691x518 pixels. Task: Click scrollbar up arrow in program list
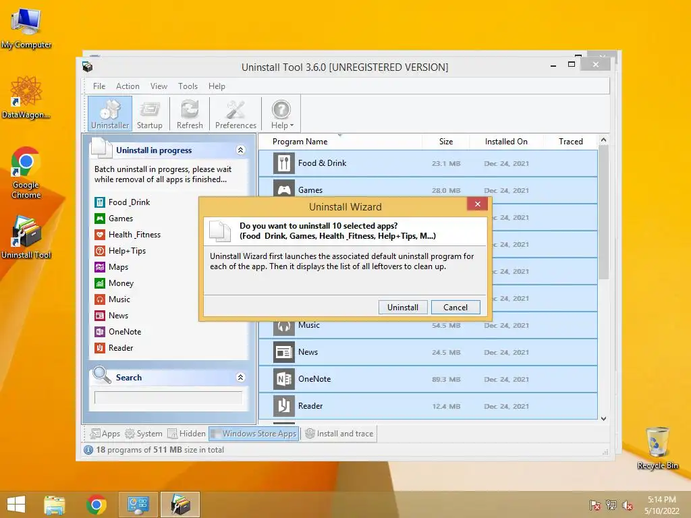tap(604, 140)
